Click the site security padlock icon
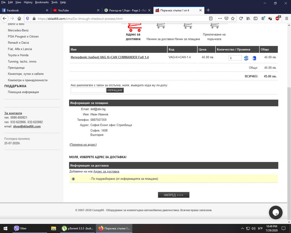The width and height of the screenshot is (291, 233). pyautogui.click(x=34, y=19)
